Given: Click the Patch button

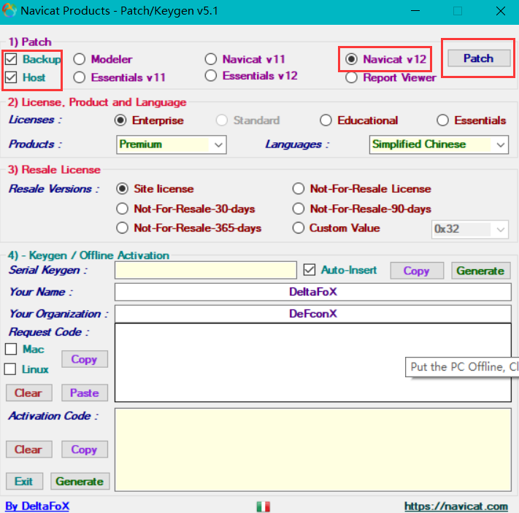Looking at the screenshot, I should 479,58.
